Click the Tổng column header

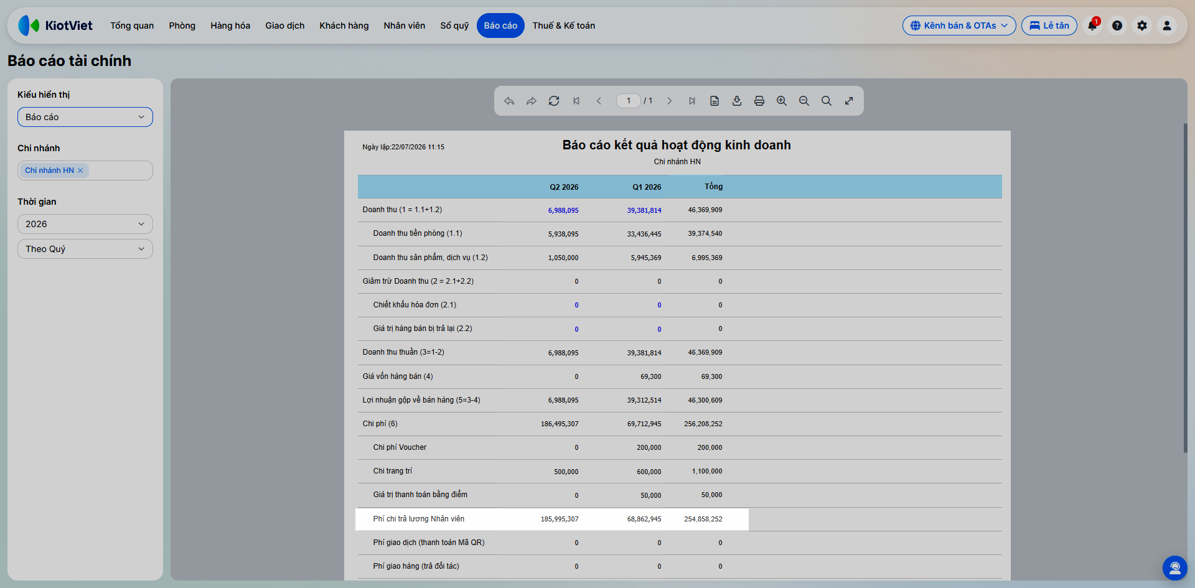713,187
